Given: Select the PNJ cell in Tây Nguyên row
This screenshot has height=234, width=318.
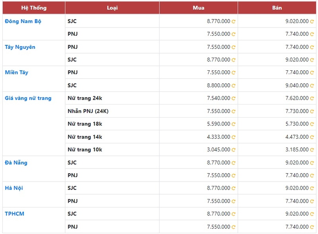Looking at the screenshot, I should (x=112, y=47).
